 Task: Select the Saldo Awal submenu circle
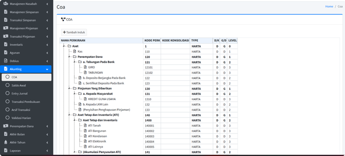[8, 85]
